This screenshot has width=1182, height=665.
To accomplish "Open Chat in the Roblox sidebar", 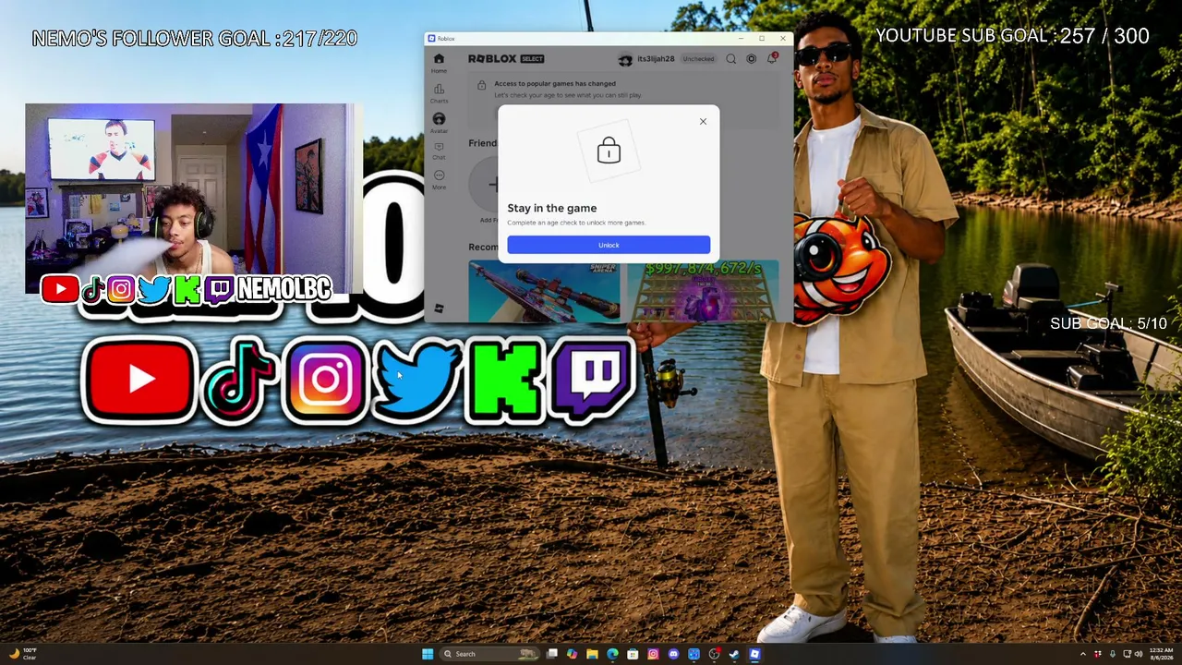I will tap(439, 151).
